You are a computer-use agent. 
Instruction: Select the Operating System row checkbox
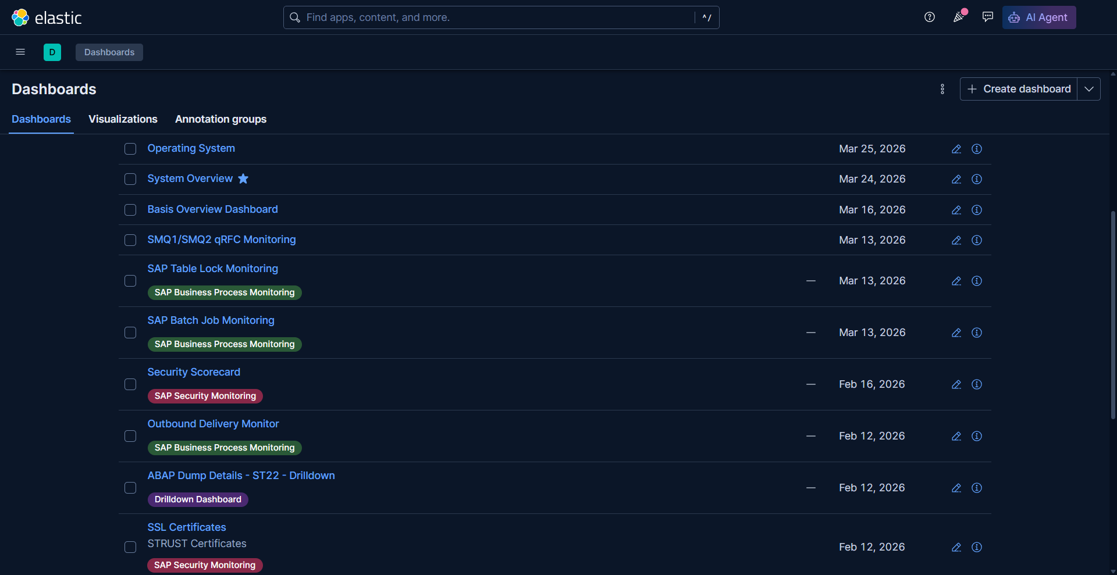click(x=130, y=149)
